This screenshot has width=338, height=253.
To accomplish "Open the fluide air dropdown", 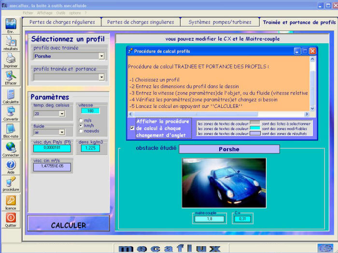I will point(61,132).
